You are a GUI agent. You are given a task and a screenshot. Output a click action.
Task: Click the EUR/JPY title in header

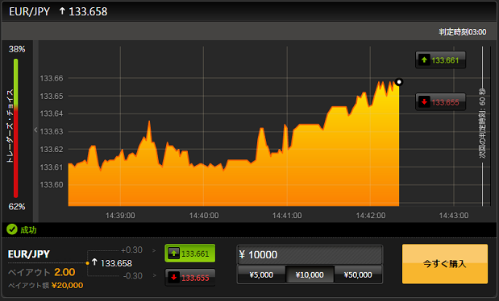(x=29, y=12)
